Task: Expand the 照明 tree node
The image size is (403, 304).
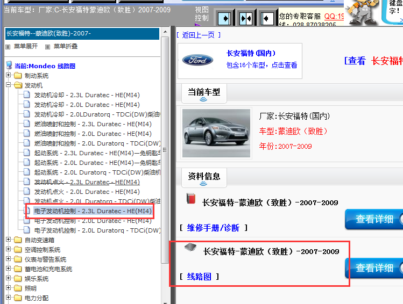Action: [x=8, y=287]
